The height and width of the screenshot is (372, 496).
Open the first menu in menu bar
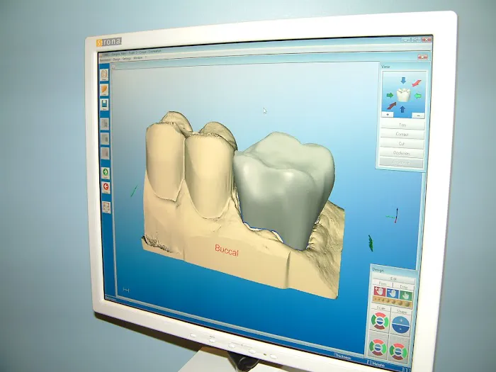click(x=106, y=60)
